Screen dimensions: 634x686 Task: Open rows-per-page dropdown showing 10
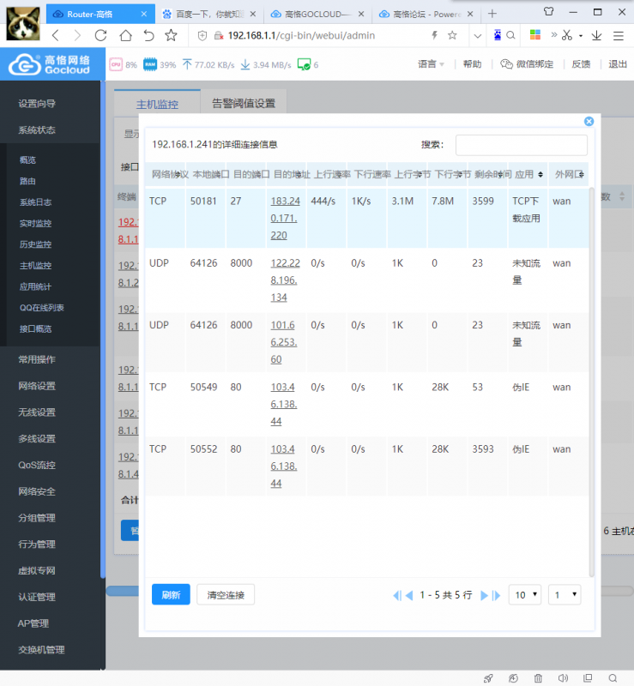(x=525, y=594)
